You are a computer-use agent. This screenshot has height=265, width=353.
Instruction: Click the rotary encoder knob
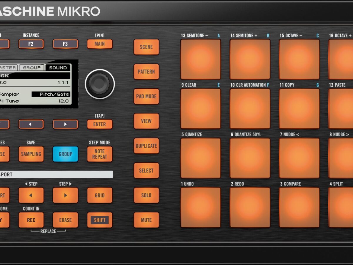pos(100,84)
